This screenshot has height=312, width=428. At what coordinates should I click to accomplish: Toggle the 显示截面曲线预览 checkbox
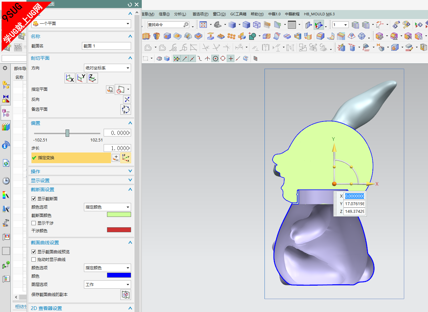pyautogui.click(x=33, y=252)
